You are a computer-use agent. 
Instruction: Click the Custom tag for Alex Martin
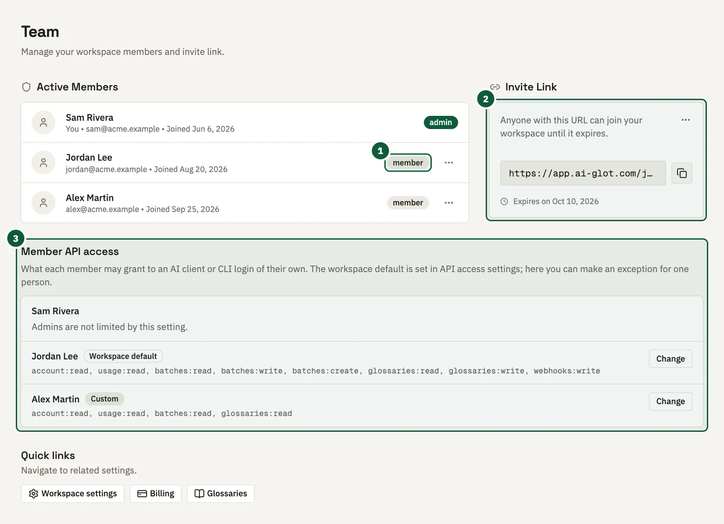coord(105,399)
